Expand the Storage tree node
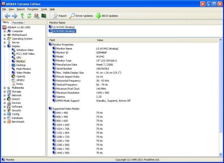The image size is (224, 163). [5, 91]
